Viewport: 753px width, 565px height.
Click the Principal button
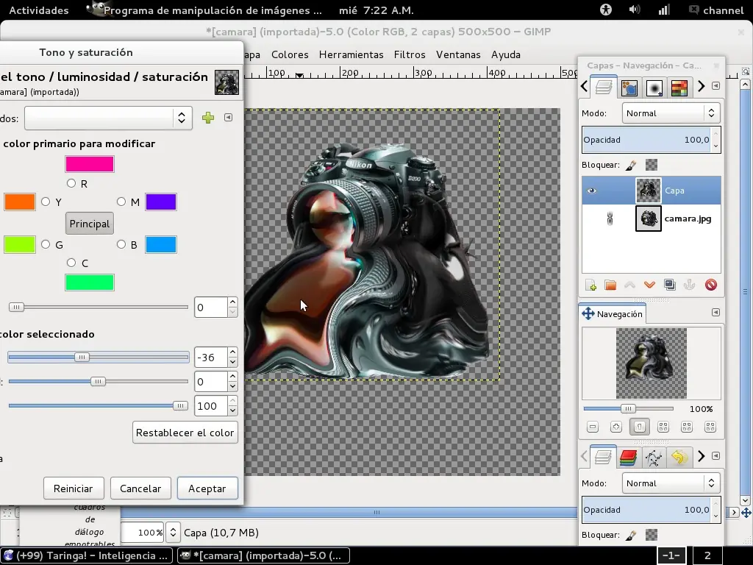(89, 224)
